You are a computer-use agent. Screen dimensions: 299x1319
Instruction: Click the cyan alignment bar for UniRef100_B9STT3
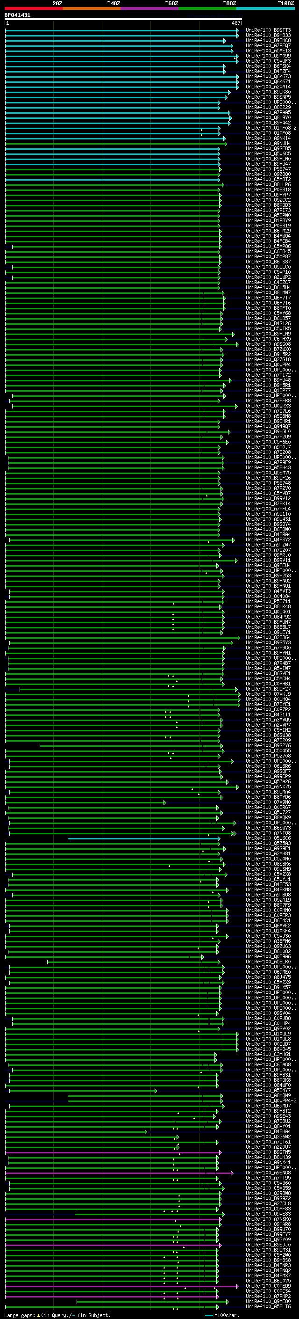pos(121,30)
